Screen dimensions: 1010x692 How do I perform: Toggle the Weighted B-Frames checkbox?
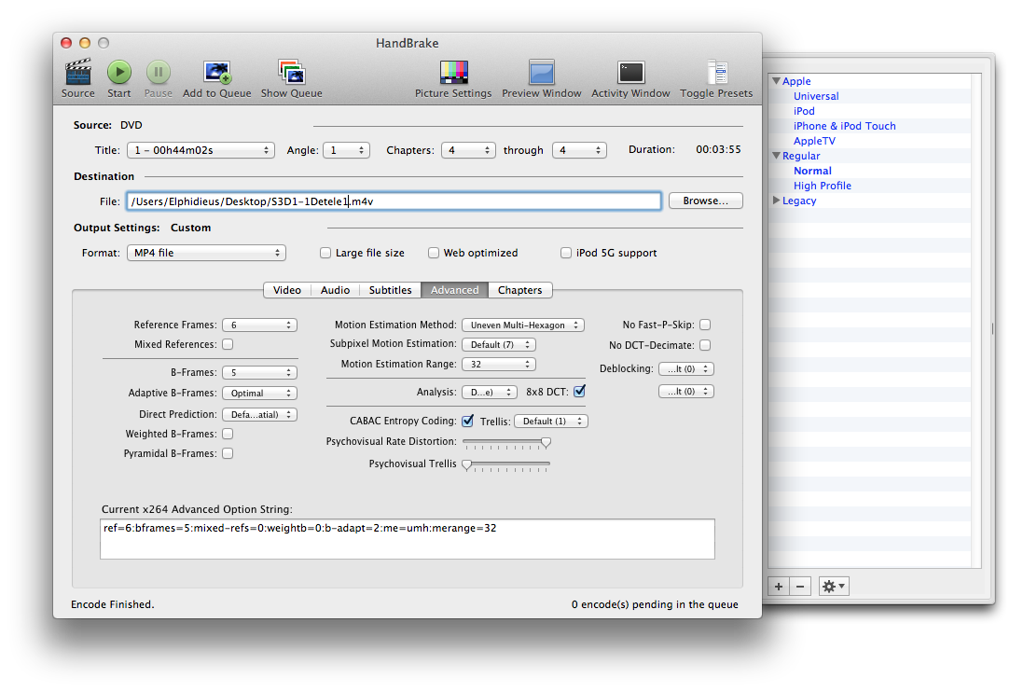click(x=228, y=435)
